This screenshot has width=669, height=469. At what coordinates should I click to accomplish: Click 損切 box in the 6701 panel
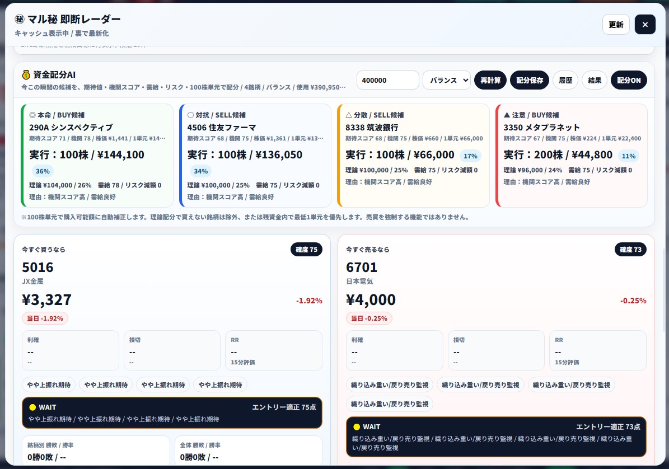click(496, 350)
